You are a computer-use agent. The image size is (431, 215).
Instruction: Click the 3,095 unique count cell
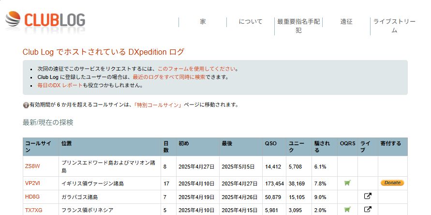(299, 210)
